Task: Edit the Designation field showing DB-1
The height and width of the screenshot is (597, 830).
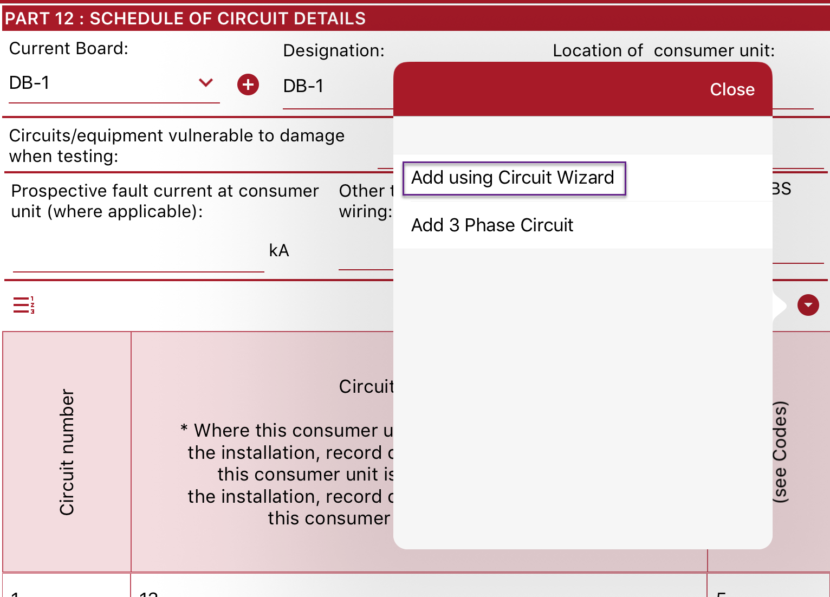Action: click(325, 86)
